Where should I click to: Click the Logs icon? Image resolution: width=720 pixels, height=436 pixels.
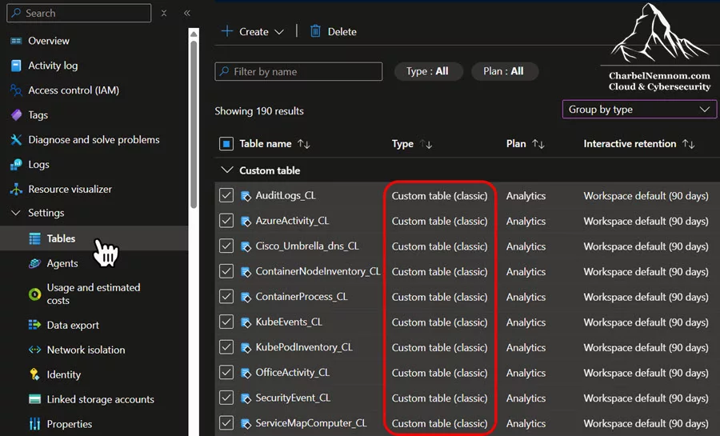(x=16, y=164)
